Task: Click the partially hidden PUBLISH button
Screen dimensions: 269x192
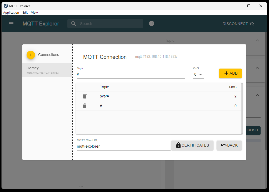Action: [x=253, y=130]
